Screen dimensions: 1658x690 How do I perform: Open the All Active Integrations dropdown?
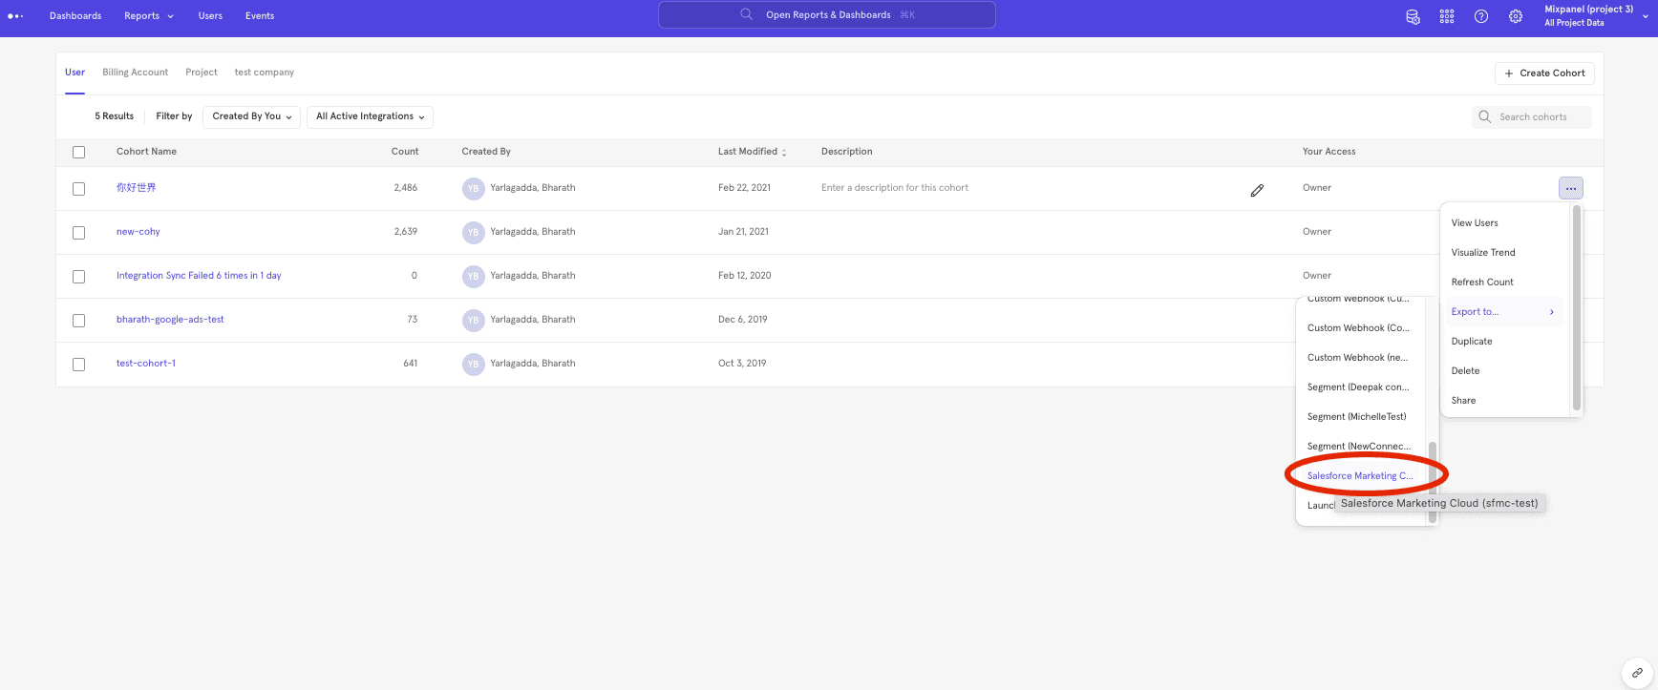[x=370, y=116]
